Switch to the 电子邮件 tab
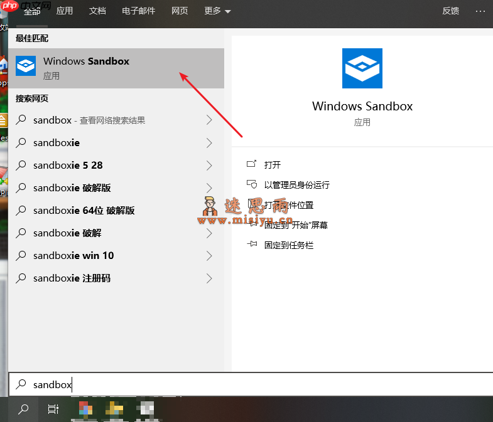This screenshot has width=493, height=422. [x=139, y=11]
